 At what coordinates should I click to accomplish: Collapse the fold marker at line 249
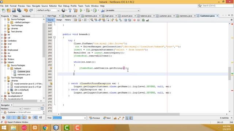pyautogui.click(x=54, y=37)
